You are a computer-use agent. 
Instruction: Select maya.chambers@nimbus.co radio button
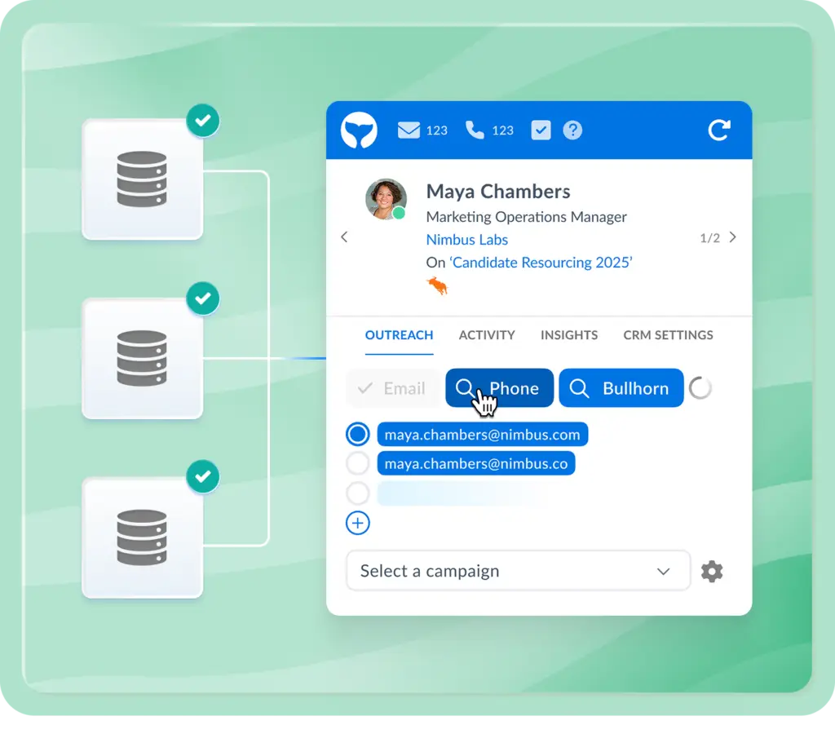point(358,463)
